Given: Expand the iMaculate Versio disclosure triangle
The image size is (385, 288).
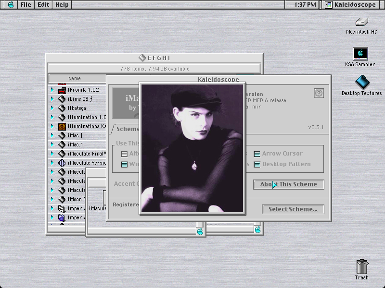Looking at the screenshot, I should 52,163.
